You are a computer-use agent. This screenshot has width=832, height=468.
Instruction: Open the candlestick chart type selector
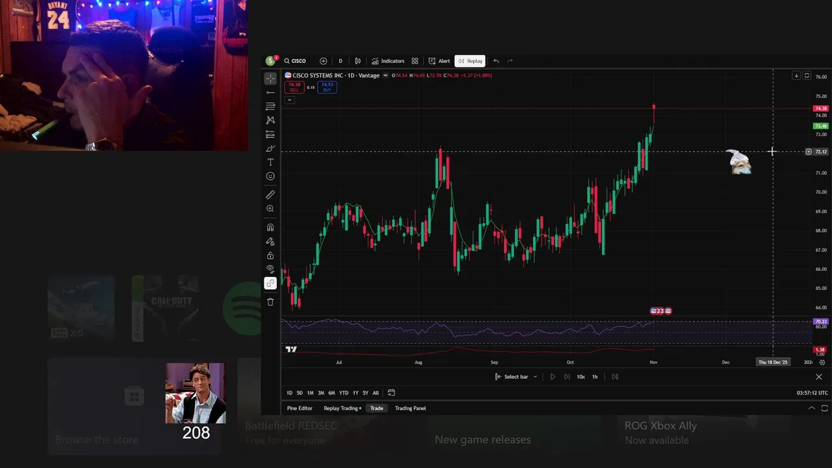(357, 61)
